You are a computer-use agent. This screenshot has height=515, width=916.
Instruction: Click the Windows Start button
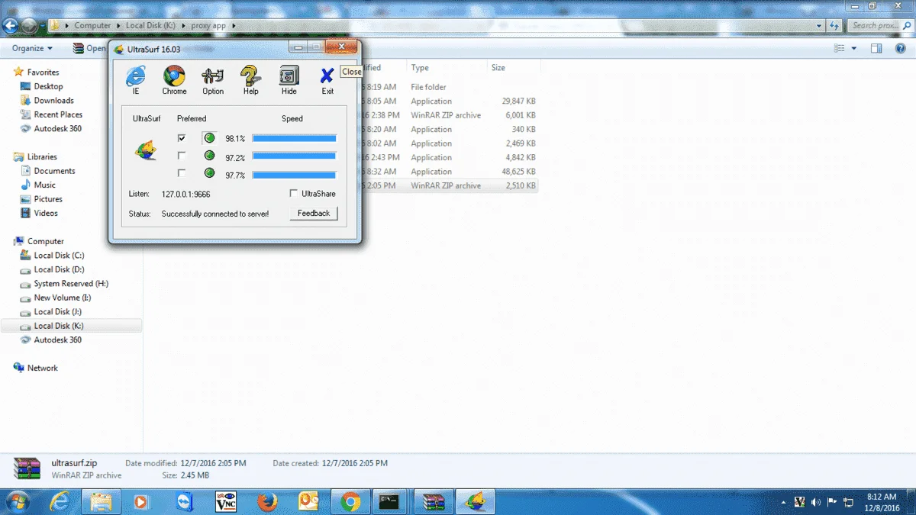(17, 501)
